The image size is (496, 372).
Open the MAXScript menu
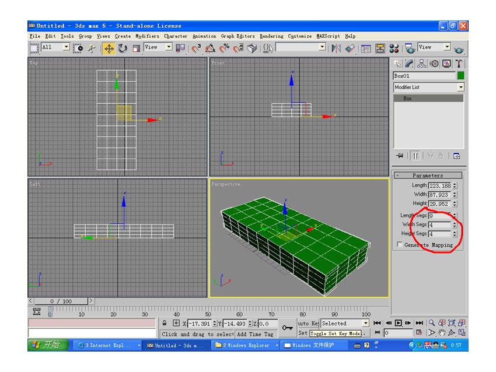[x=328, y=36]
